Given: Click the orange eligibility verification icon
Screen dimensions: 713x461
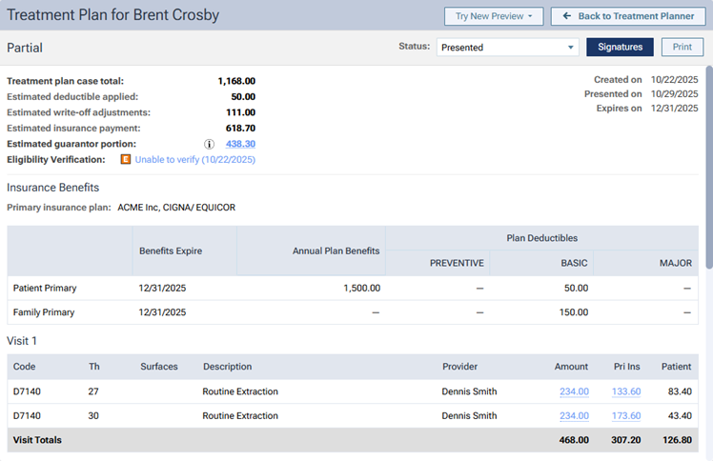Looking at the screenshot, I should (x=125, y=160).
